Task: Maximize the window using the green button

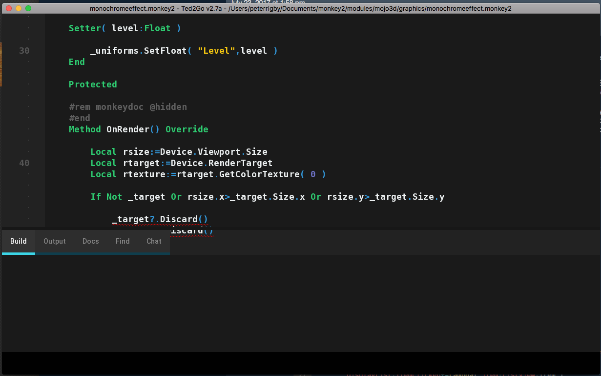Action: click(28, 8)
